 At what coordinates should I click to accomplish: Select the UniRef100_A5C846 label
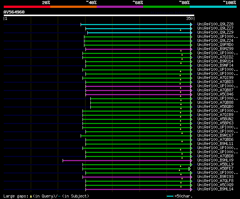[x=215, y=94]
